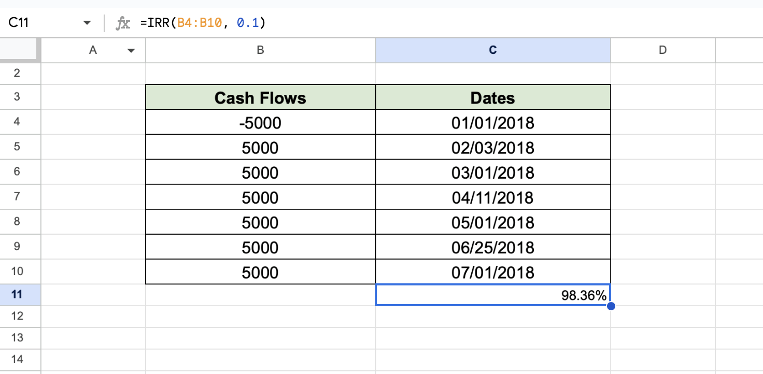Click the 98.36% IRR result cell
The width and height of the screenshot is (763, 374).
click(x=492, y=295)
